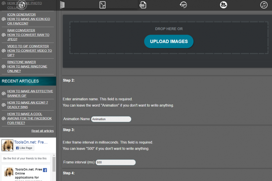
Task: Open the ICO icon generator tool
Action: tap(143, 5)
